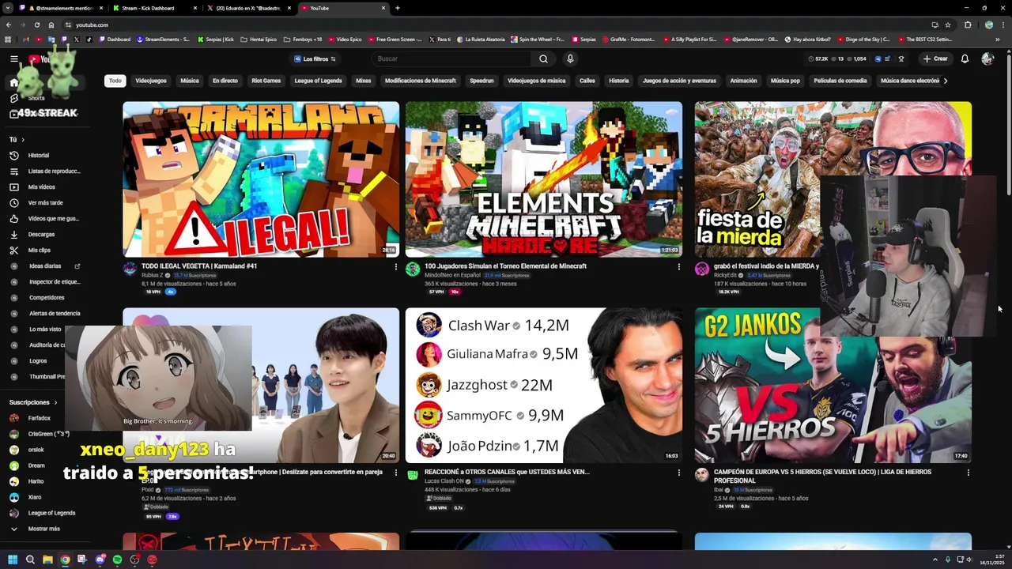Open more options for TODO ILEGAL VEGETTA video

pyautogui.click(x=396, y=267)
